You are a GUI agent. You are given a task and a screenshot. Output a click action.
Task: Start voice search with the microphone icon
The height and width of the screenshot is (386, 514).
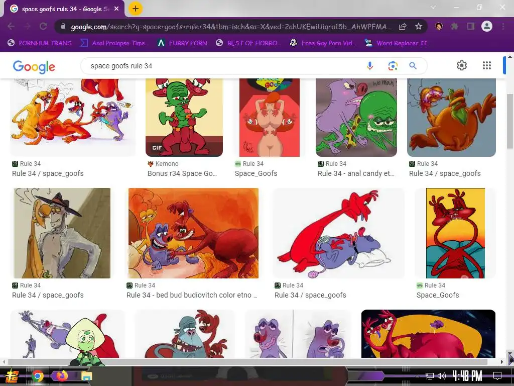370,66
